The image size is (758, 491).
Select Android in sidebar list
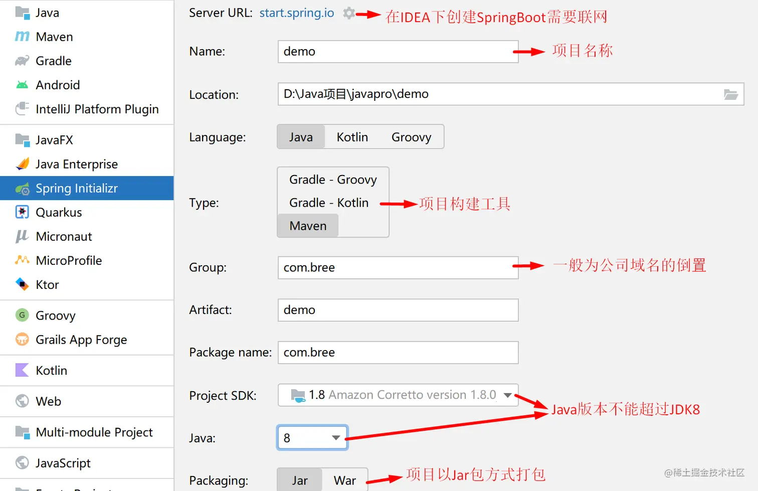[x=87, y=85]
